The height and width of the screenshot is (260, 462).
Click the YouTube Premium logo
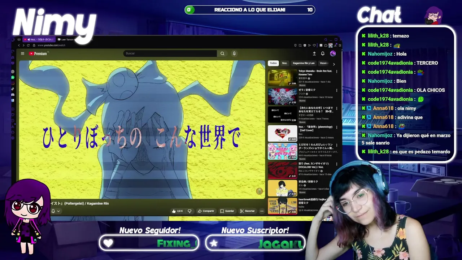(38, 53)
